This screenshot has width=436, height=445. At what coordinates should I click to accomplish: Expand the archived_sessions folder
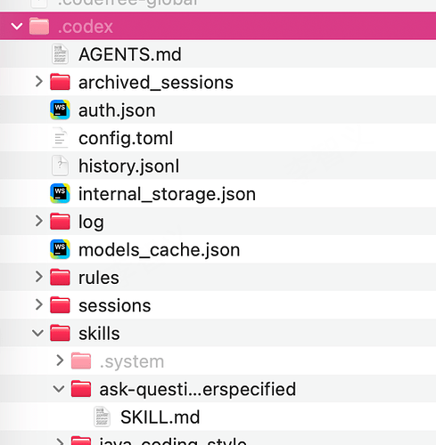38,81
